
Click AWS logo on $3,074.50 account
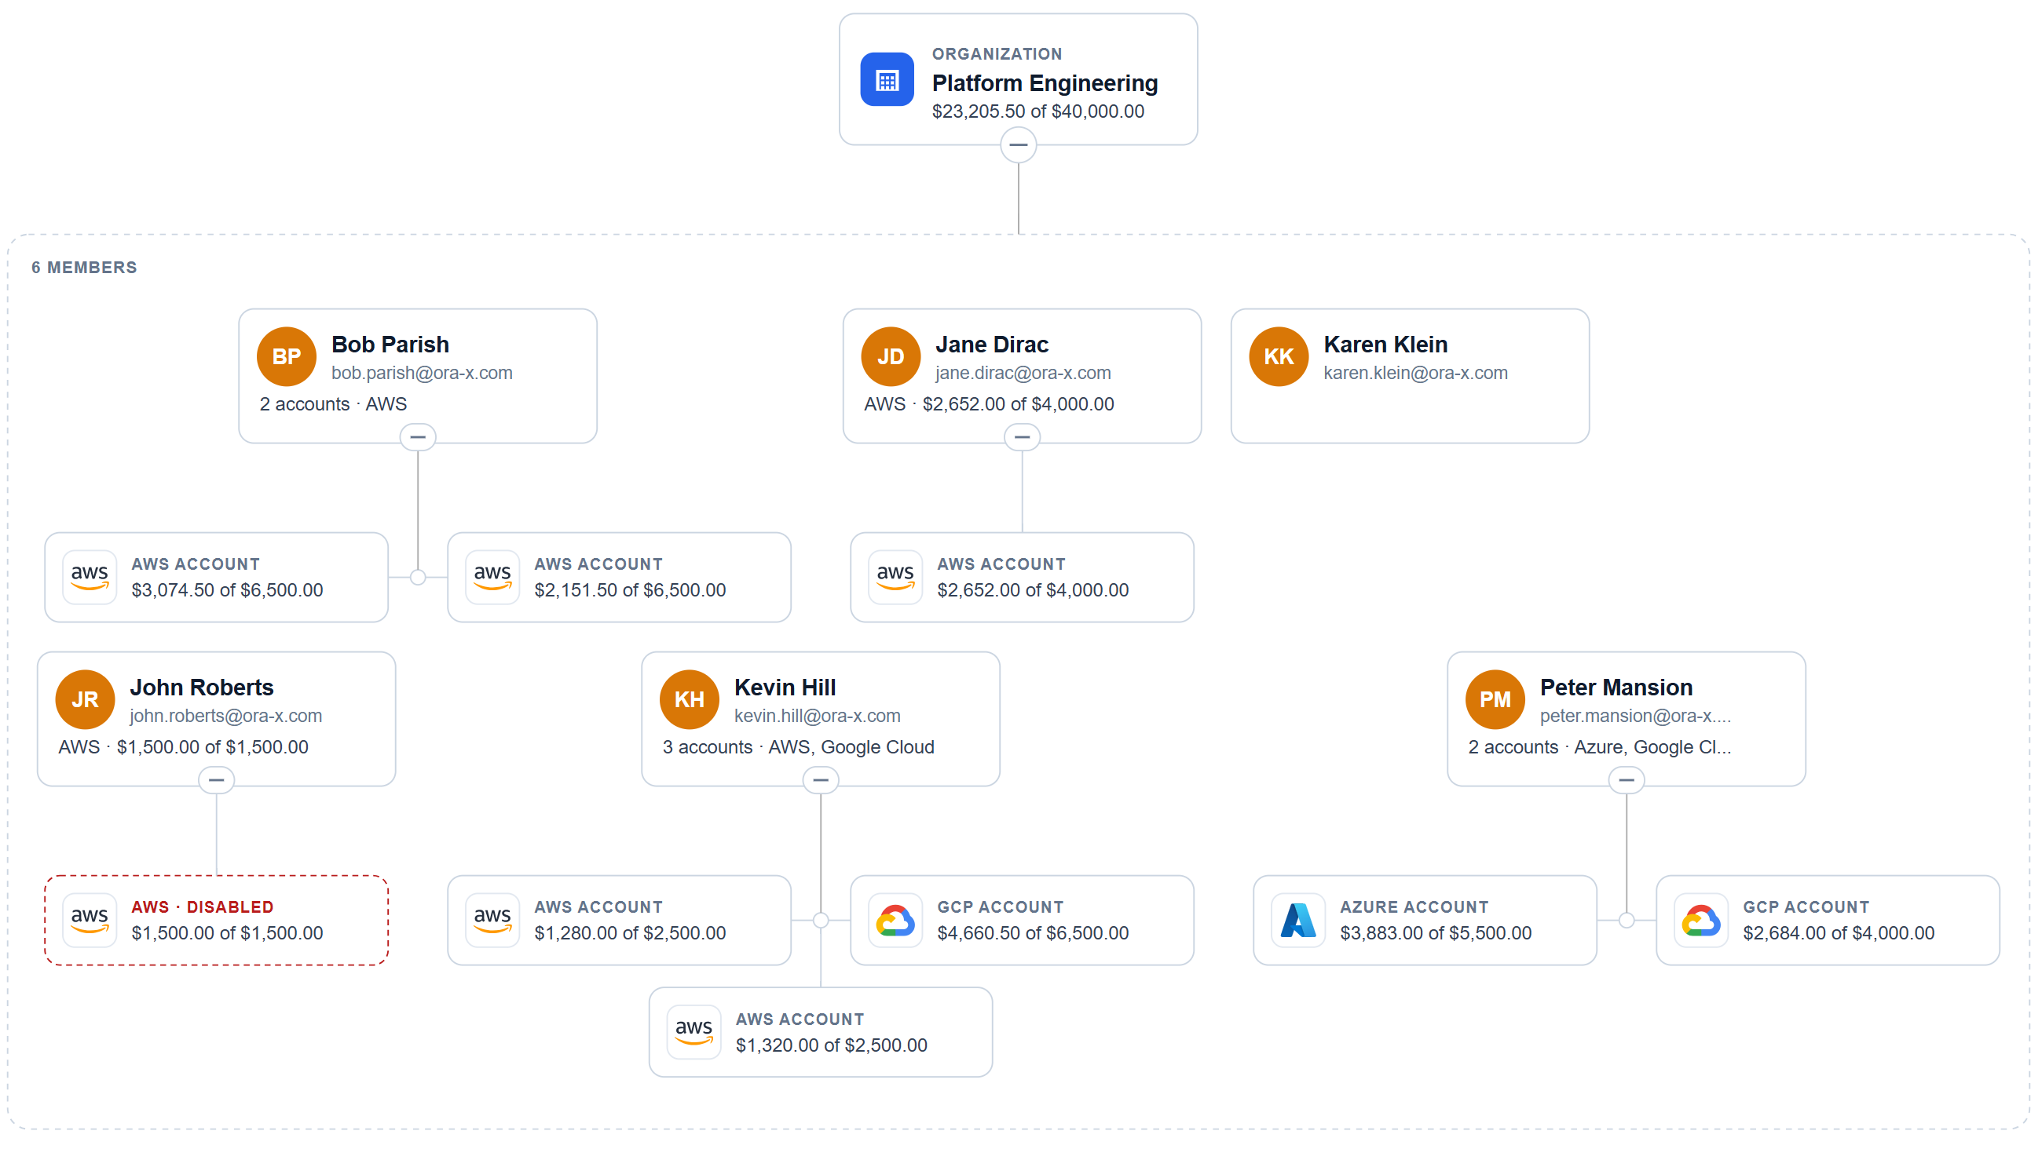[90, 577]
